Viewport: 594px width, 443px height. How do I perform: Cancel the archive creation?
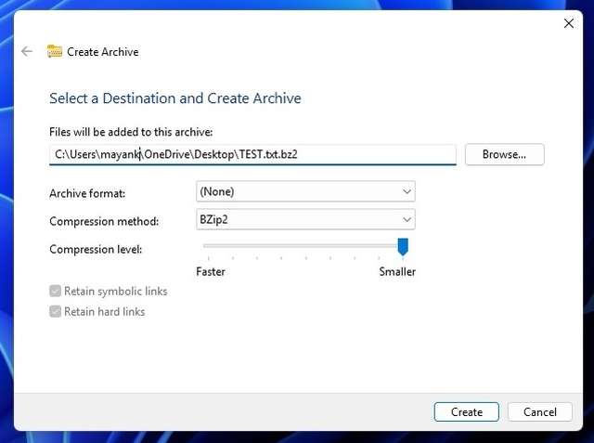point(539,411)
